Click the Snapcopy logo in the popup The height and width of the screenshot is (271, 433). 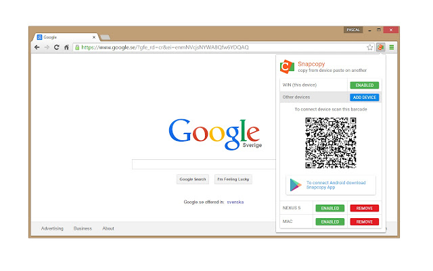[x=287, y=66]
